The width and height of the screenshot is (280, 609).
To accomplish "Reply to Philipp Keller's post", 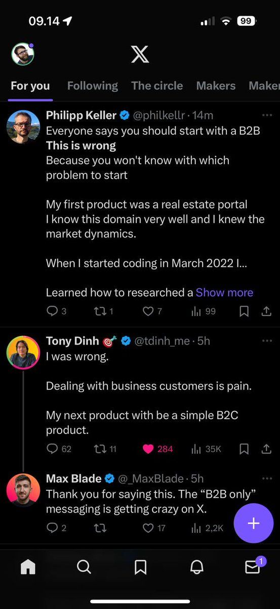I will pyautogui.click(x=56, y=311).
